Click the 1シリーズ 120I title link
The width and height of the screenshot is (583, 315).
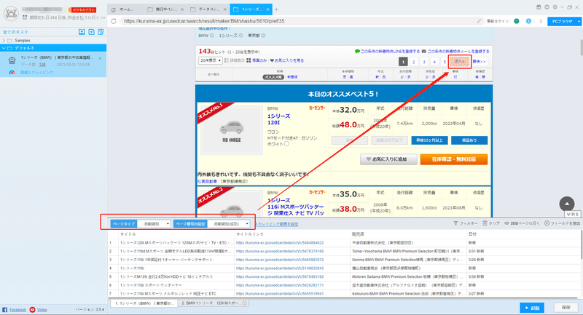point(278,119)
